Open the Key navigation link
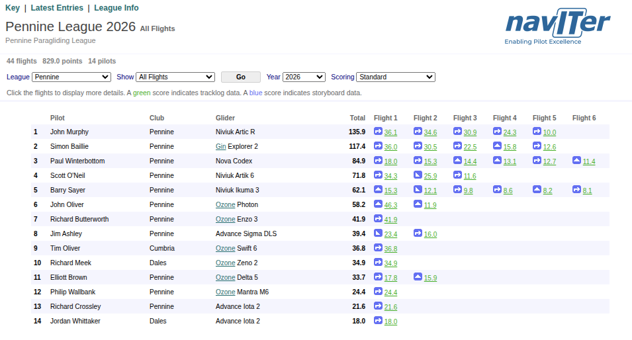This screenshot has width=632, height=340. coord(13,8)
